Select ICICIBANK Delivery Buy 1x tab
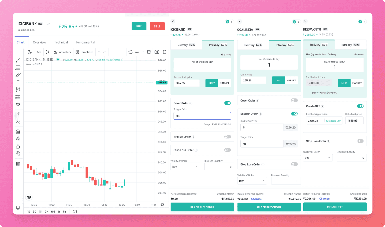Image resolution: width=385 pixels, height=227 pixels. pos(186,45)
